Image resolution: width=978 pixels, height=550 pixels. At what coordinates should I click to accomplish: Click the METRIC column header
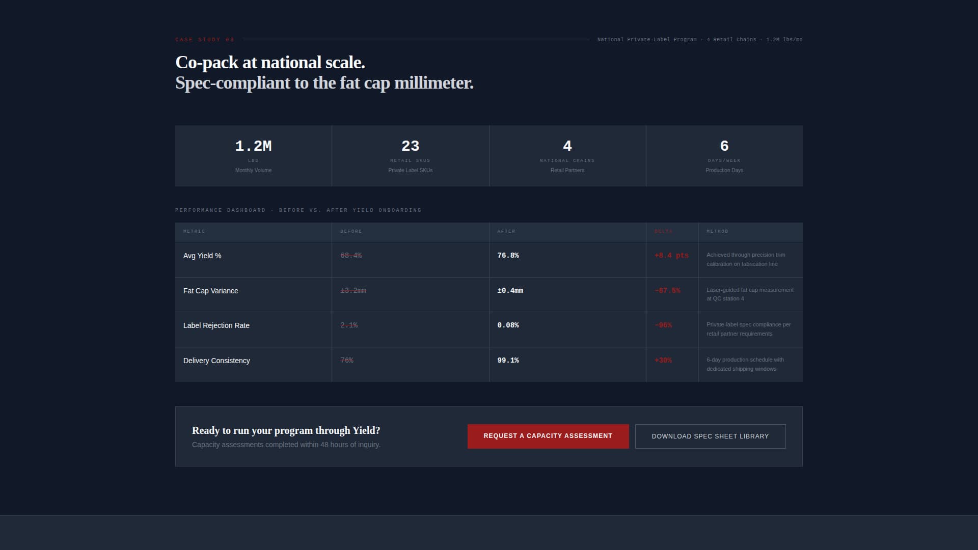(194, 231)
